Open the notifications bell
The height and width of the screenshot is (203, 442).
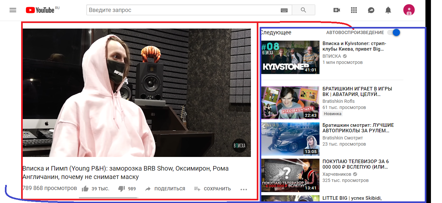tap(388, 10)
